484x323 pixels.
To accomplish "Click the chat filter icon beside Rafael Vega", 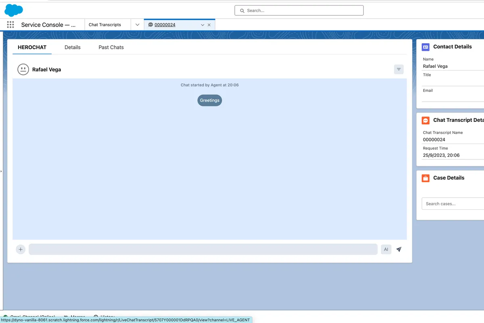I will [398, 69].
